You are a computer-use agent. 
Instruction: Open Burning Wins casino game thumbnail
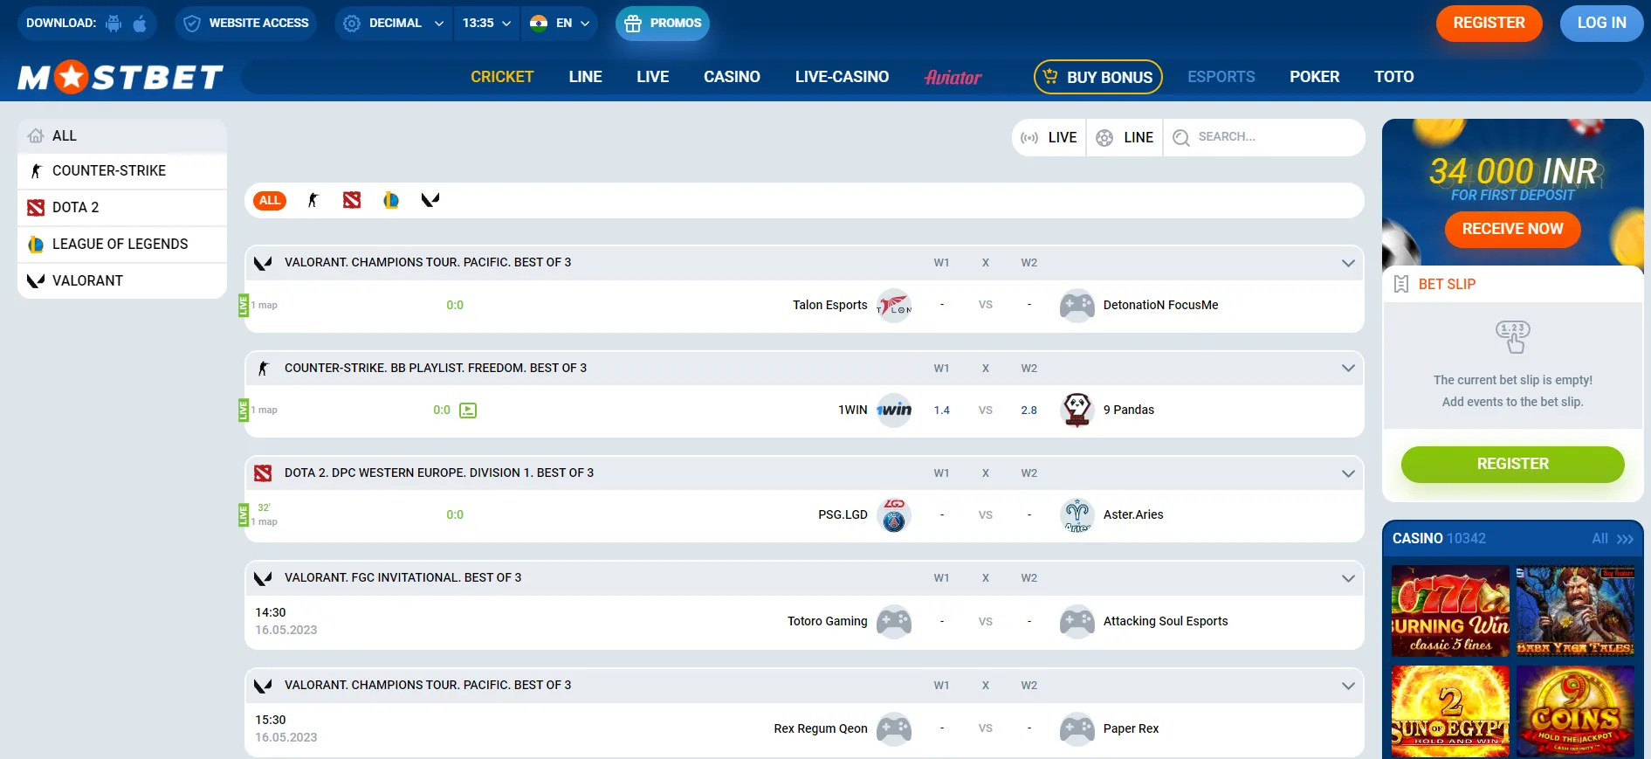1450,611
